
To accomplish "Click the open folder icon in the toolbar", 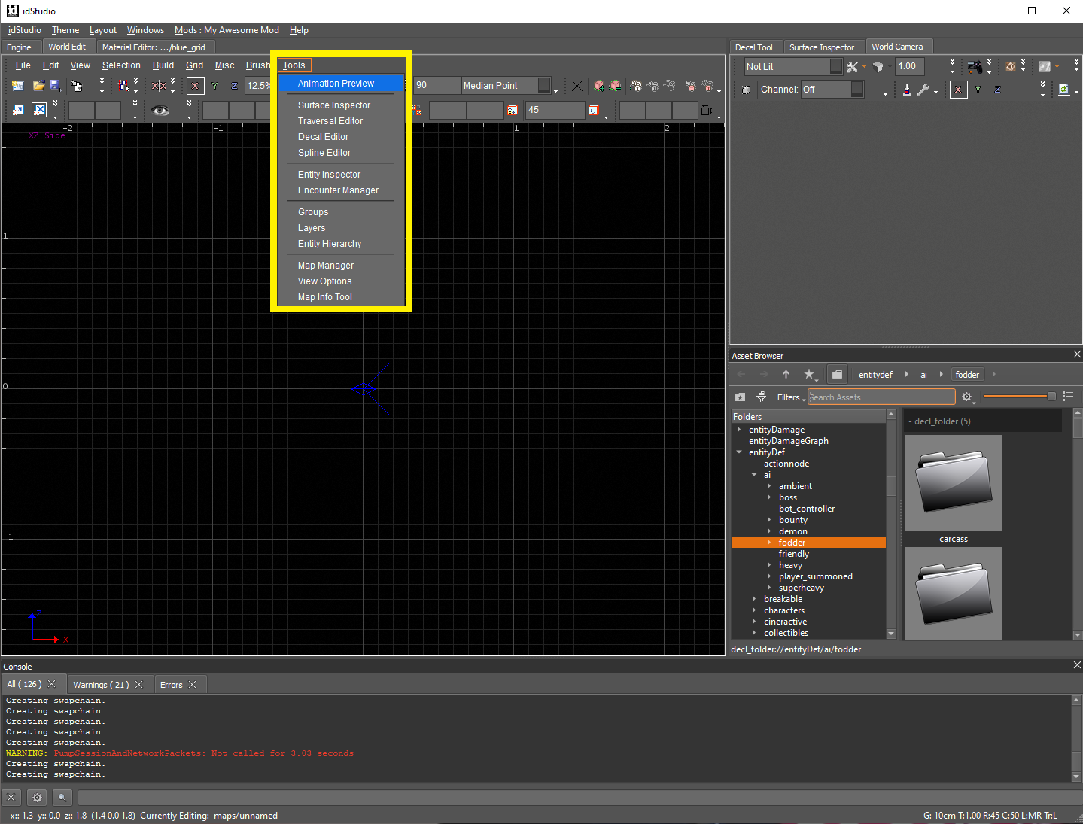I will [38, 86].
